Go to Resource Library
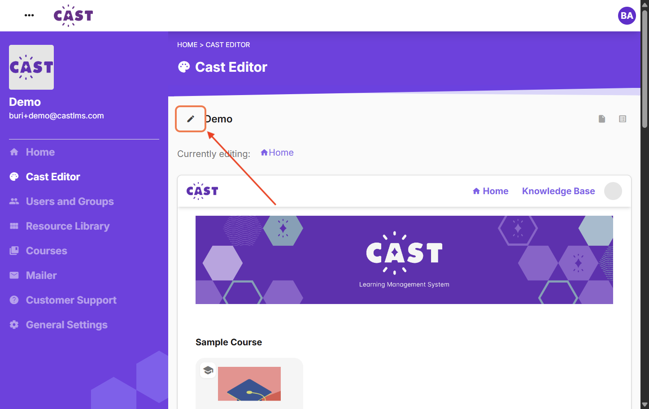Viewport: 649px width, 409px height. pos(67,226)
